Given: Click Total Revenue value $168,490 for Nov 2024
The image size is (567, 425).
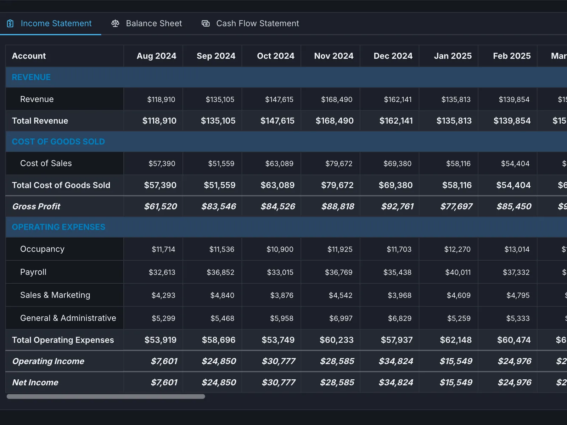Looking at the screenshot, I should tap(335, 121).
